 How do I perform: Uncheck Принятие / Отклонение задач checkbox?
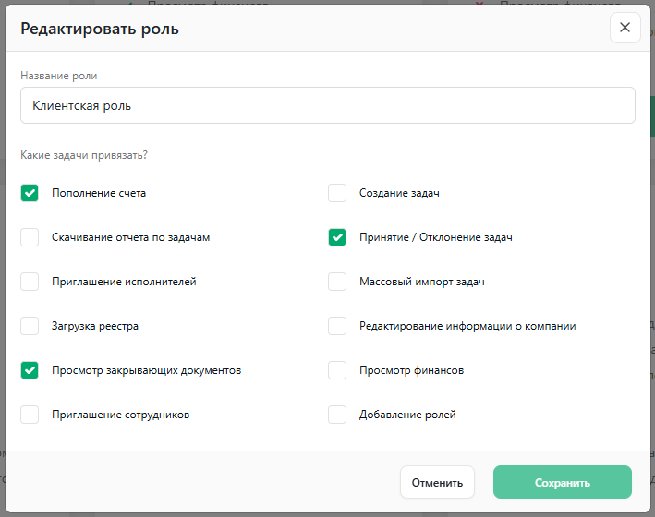click(337, 237)
